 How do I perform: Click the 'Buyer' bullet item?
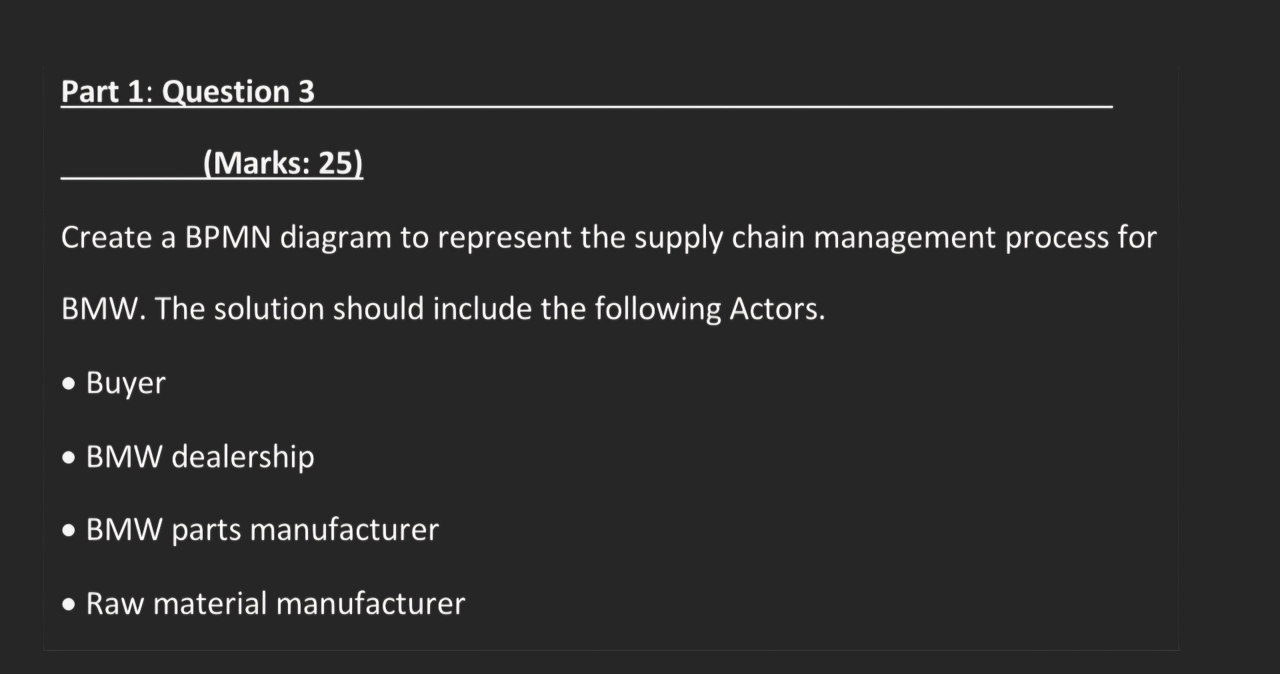[125, 384]
